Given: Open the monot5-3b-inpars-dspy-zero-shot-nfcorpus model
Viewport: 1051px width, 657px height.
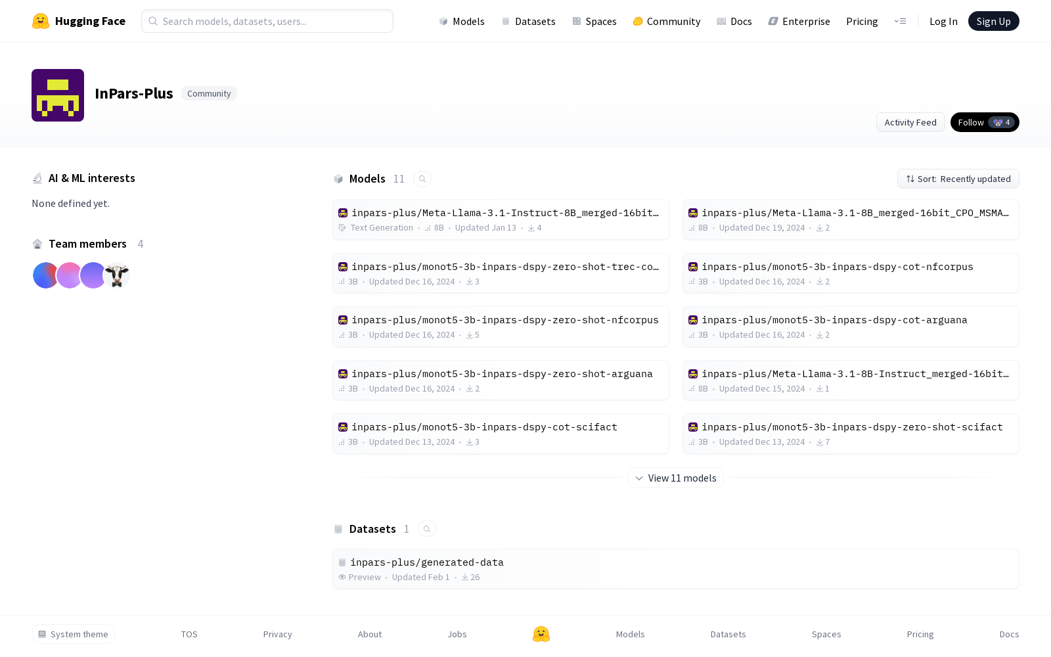Looking at the screenshot, I should (x=501, y=327).
